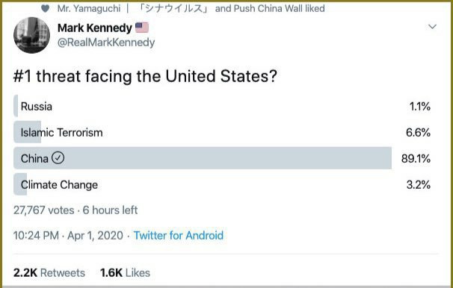Open the @RealMarkKennedy handle
This screenshot has height=288, width=453.
click(106, 43)
